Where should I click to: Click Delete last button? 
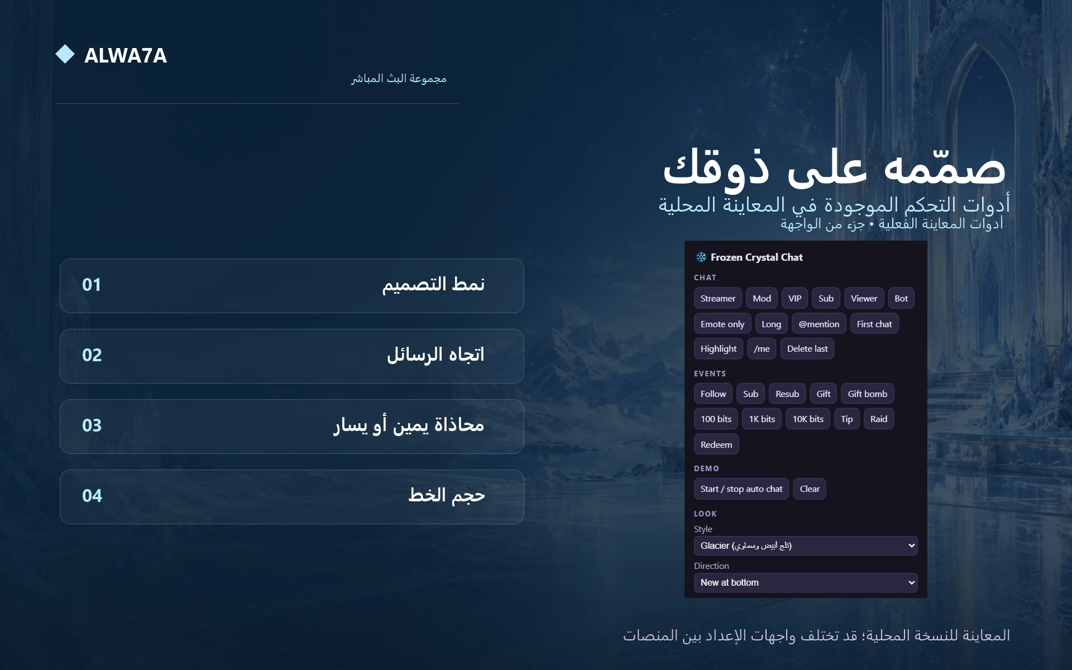point(807,349)
